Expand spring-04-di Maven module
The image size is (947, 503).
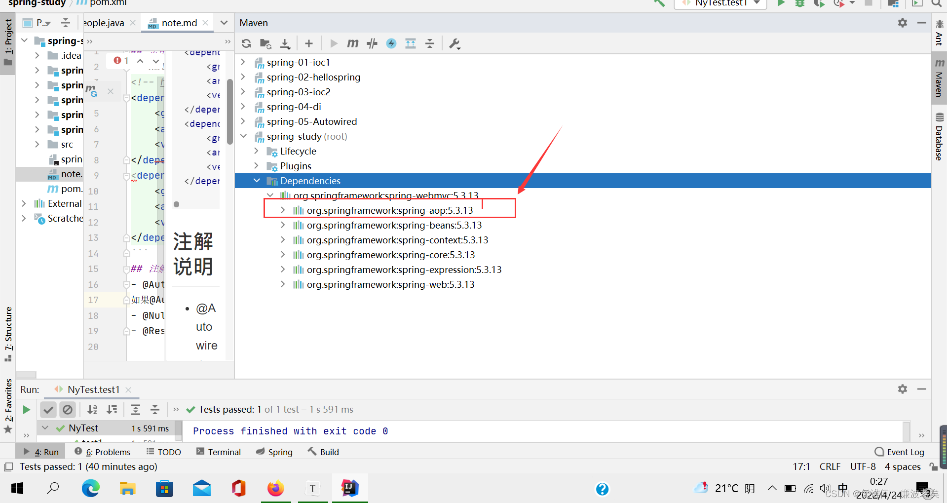243,107
